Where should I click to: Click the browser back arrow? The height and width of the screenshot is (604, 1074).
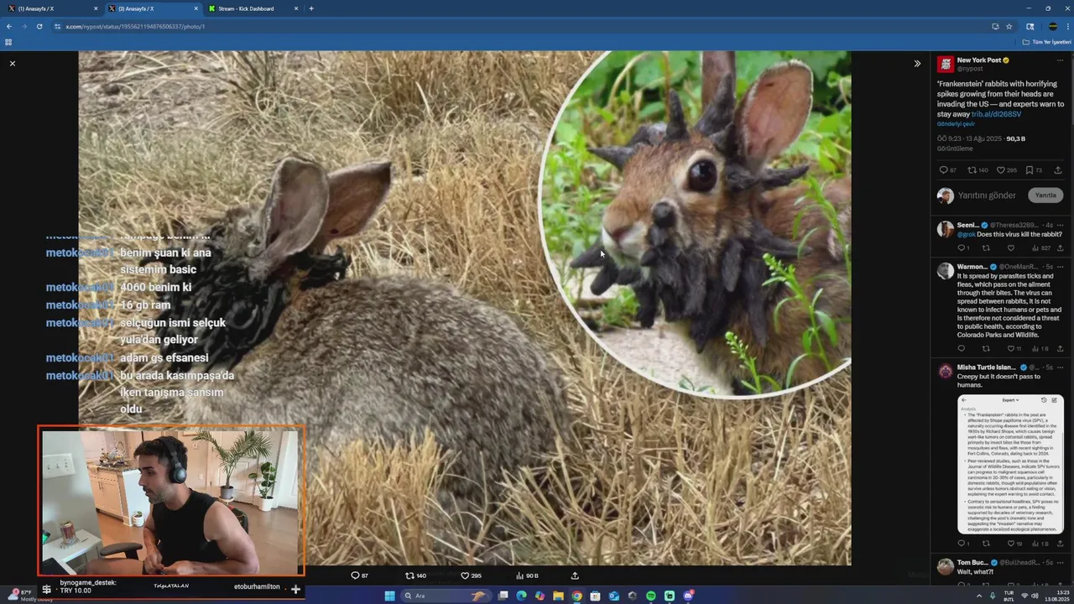(x=9, y=26)
